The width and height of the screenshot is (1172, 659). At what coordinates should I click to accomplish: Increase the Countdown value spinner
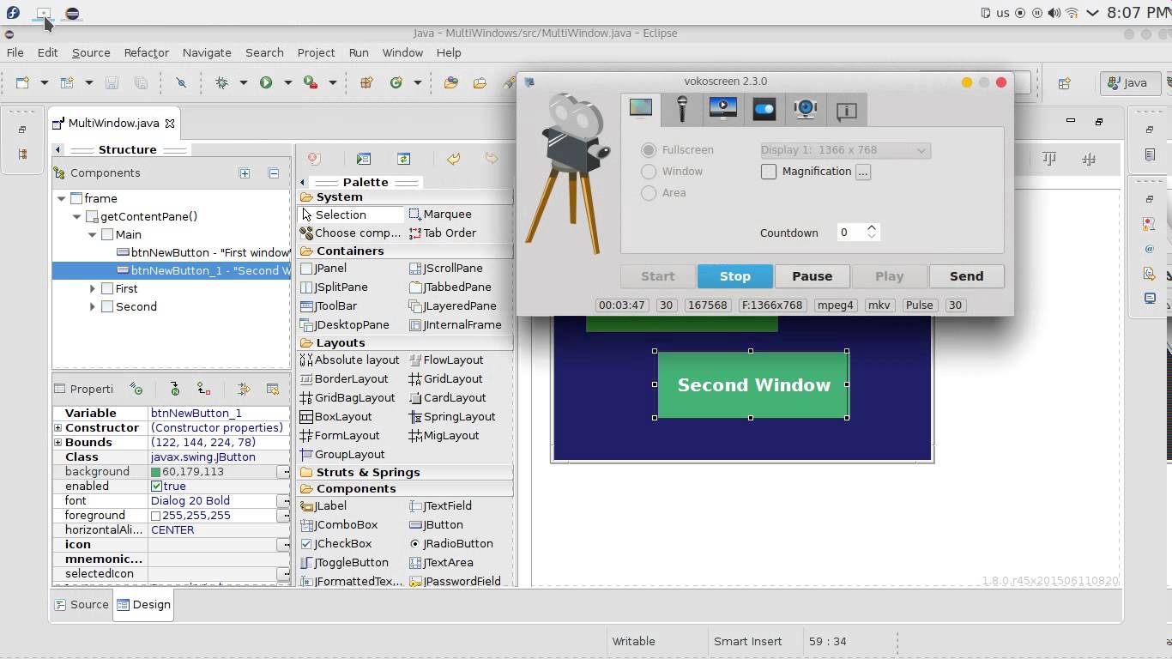872,227
